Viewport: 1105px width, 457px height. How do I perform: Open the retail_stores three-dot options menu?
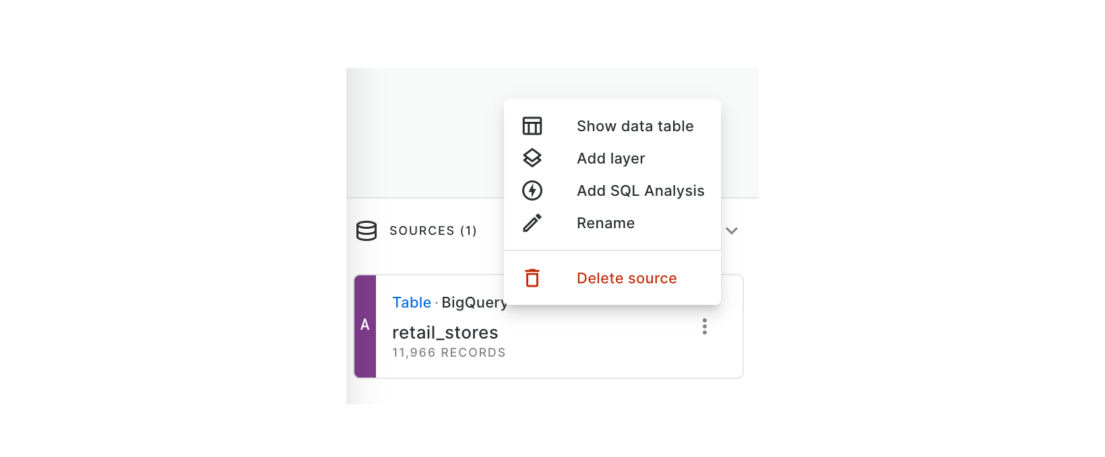point(705,326)
